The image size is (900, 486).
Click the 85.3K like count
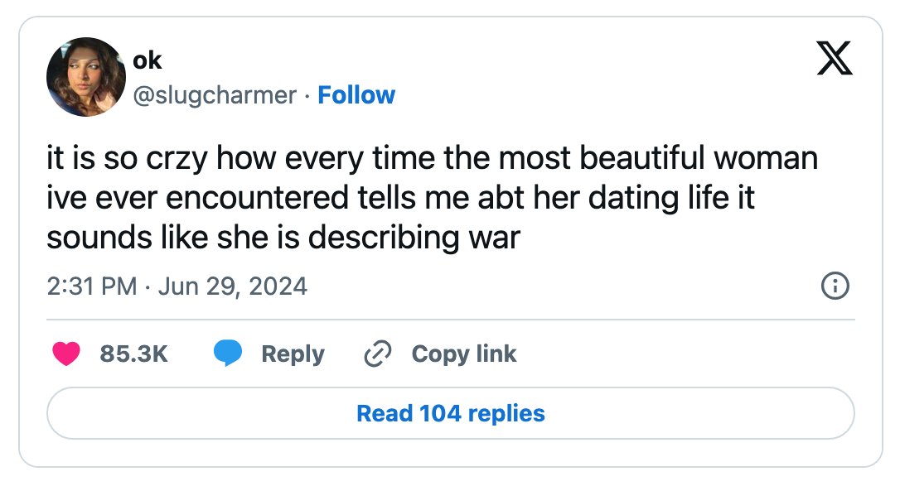pyautogui.click(x=133, y=354)
